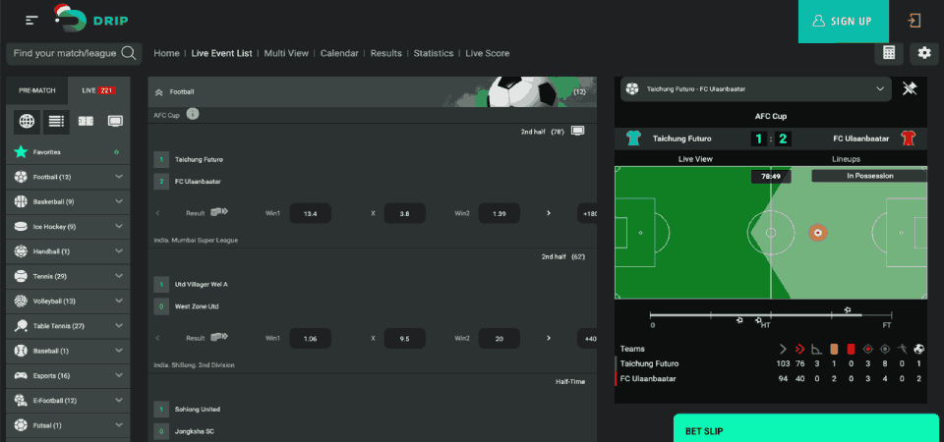The width and height of the screenshot is (944, 442).
Task: Click the goals football stat icon
Action: (918, 348)
